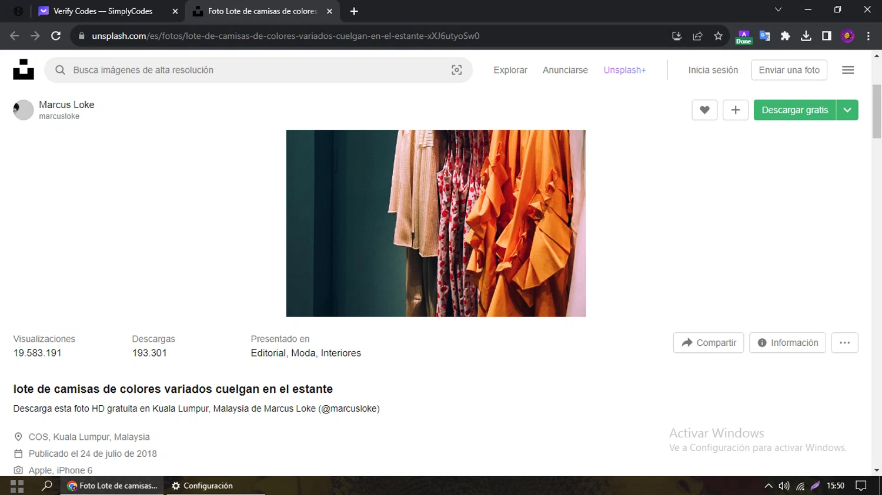Click scrollbar down arrow

[877, 470]
